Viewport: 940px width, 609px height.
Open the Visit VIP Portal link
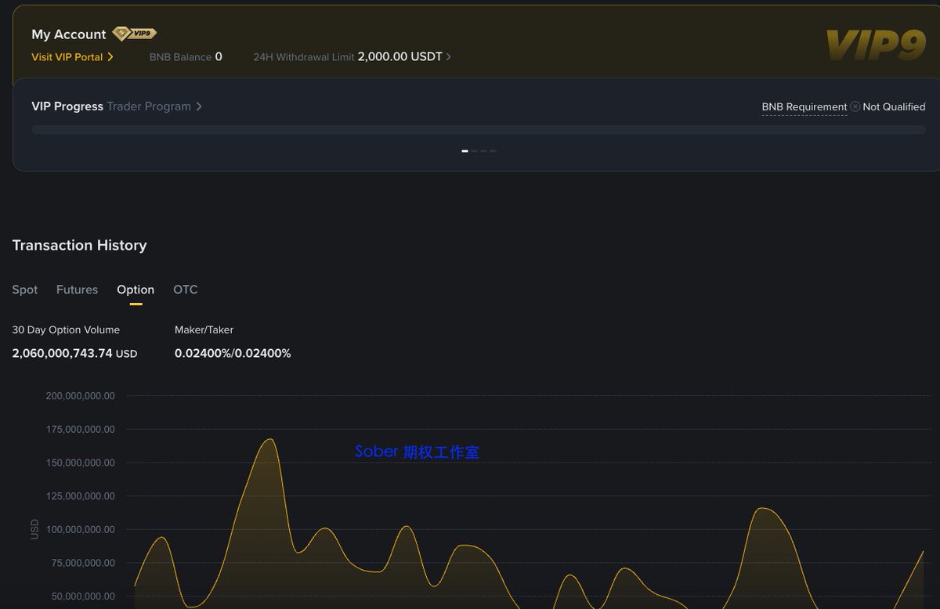pos(67,57)
